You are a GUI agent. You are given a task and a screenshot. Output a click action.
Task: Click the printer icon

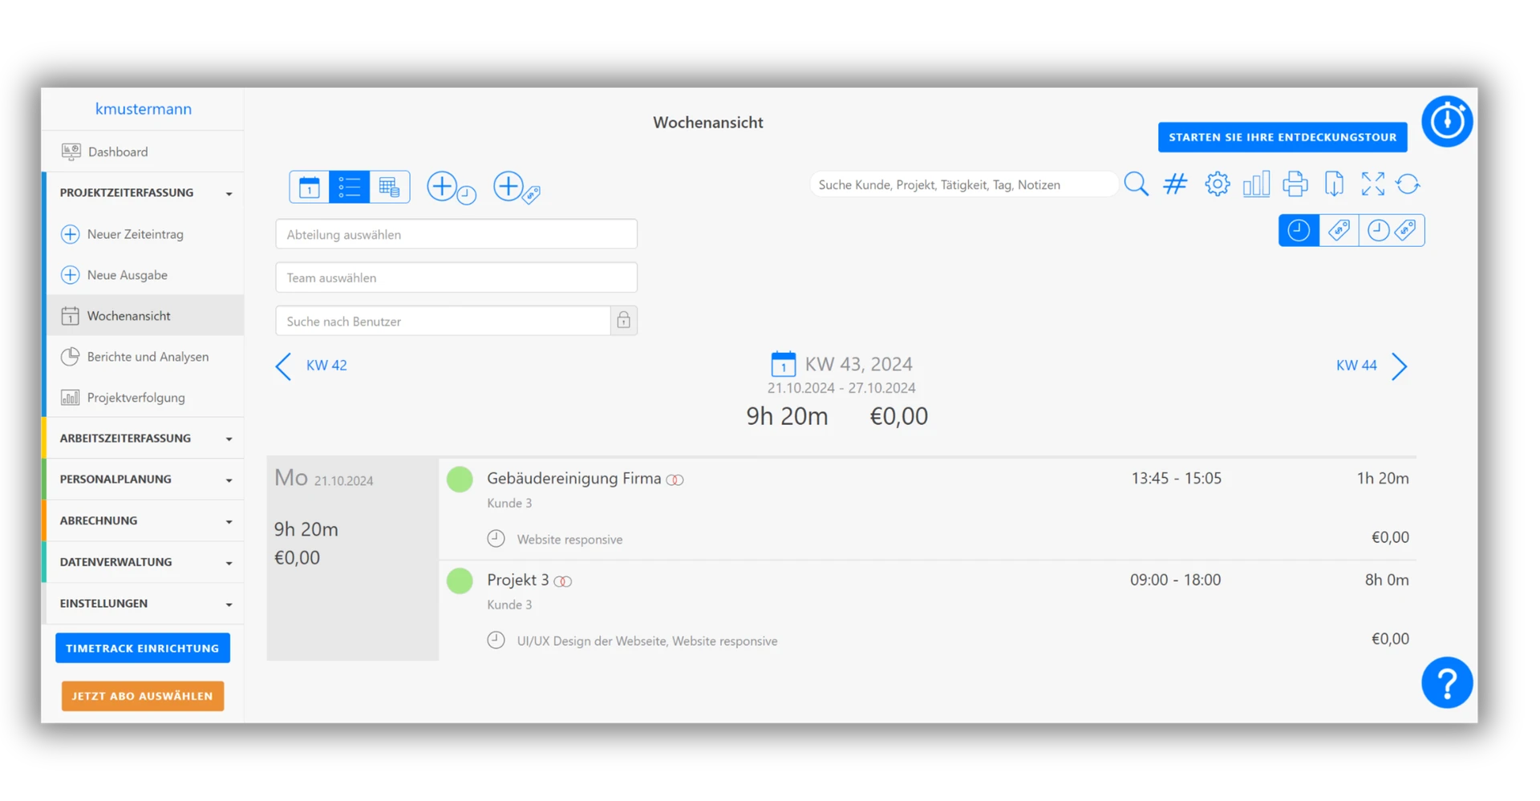click(1295, 184)
